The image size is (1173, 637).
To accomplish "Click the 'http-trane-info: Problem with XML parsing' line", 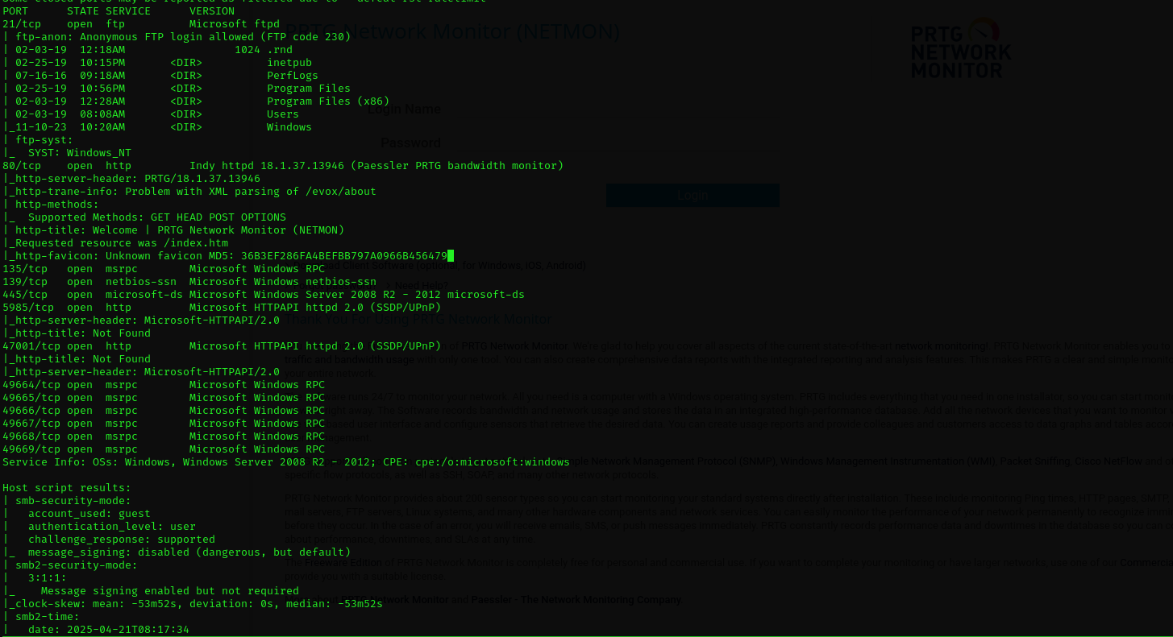I will 189,192.
